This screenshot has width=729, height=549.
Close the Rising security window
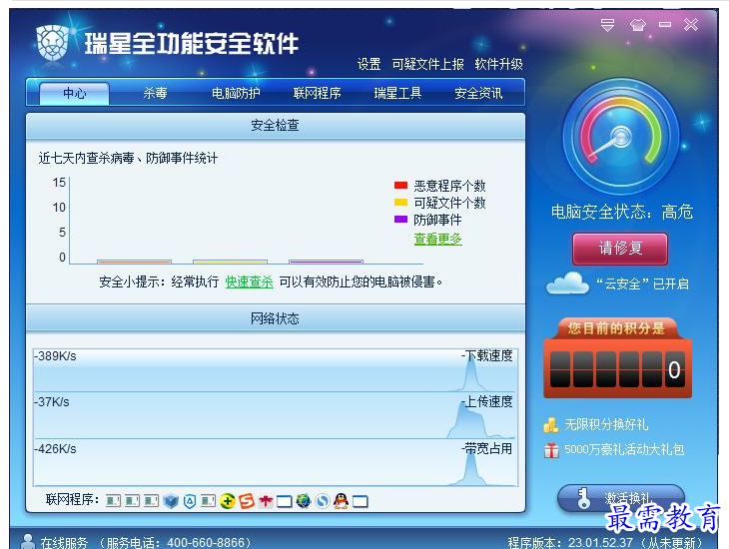pos(691,25)
